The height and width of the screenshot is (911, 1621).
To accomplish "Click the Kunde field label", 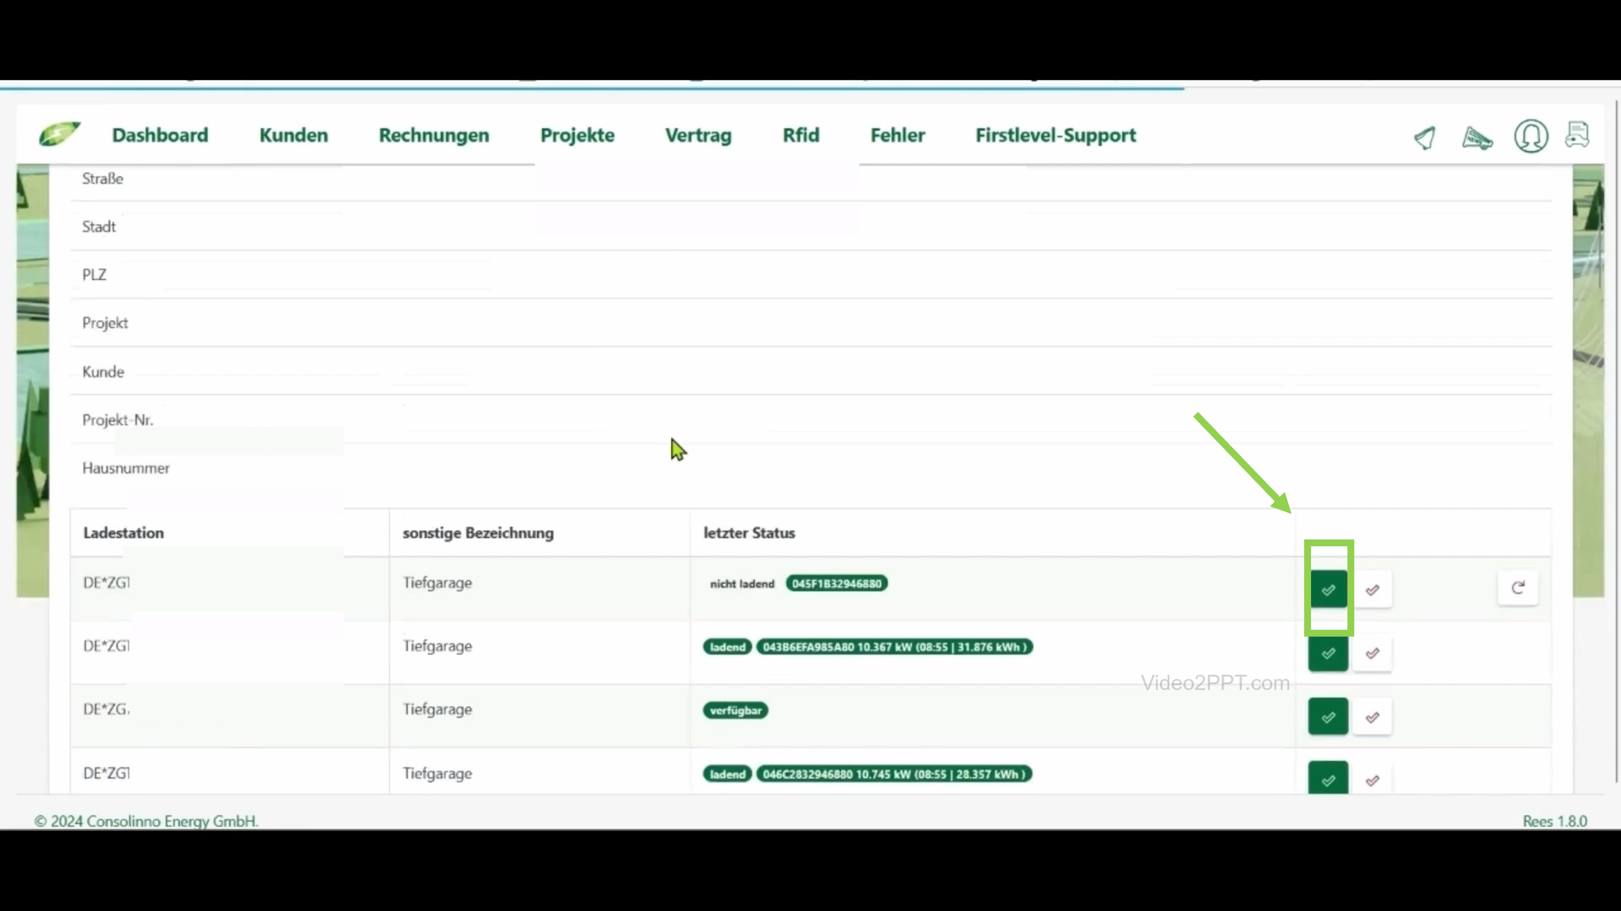I will [x=103, y=372].
